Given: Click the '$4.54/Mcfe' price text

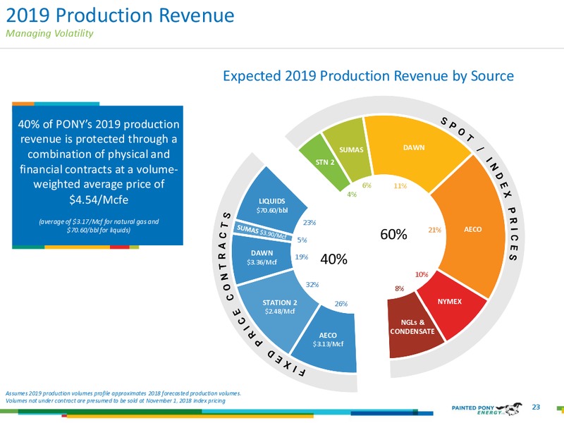Looking at the screenshot, I should (x=99, y=200).
